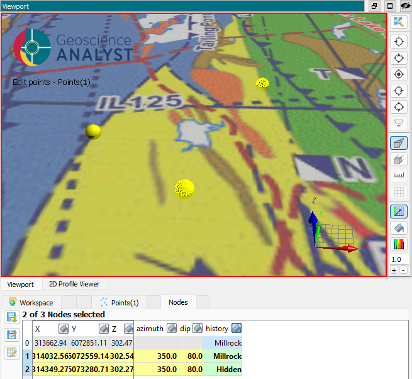Image resolution: width=412 pixels, height=379 pixels.
Task: Click the ruler scale icon
Action: (398, 176)
